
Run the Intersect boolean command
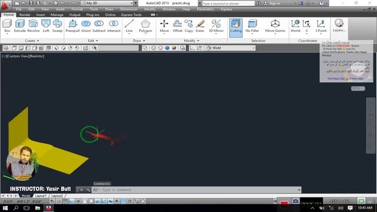tap(114, 26)
